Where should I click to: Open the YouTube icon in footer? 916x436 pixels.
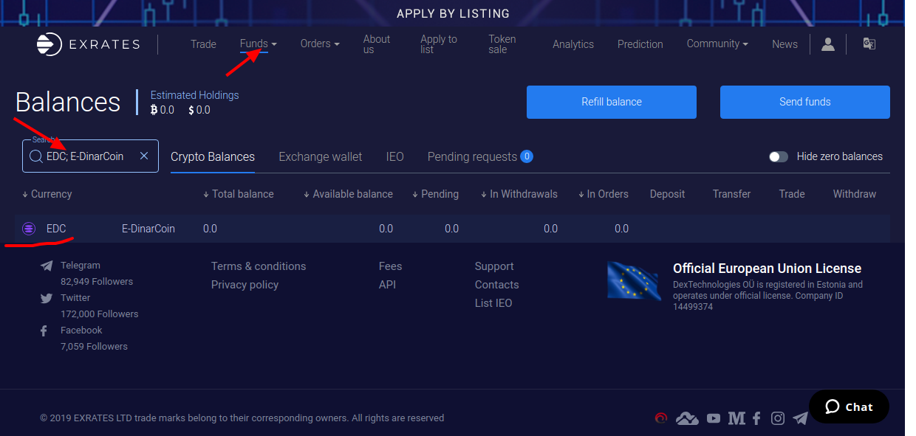713,418
